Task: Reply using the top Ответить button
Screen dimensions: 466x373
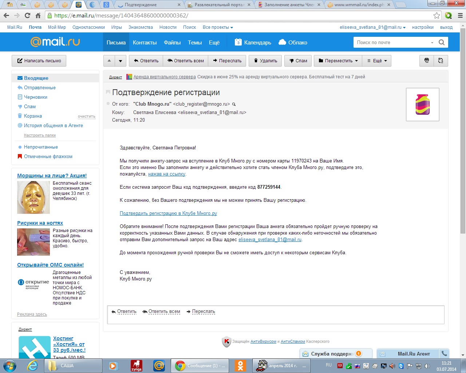Action: 146,61
